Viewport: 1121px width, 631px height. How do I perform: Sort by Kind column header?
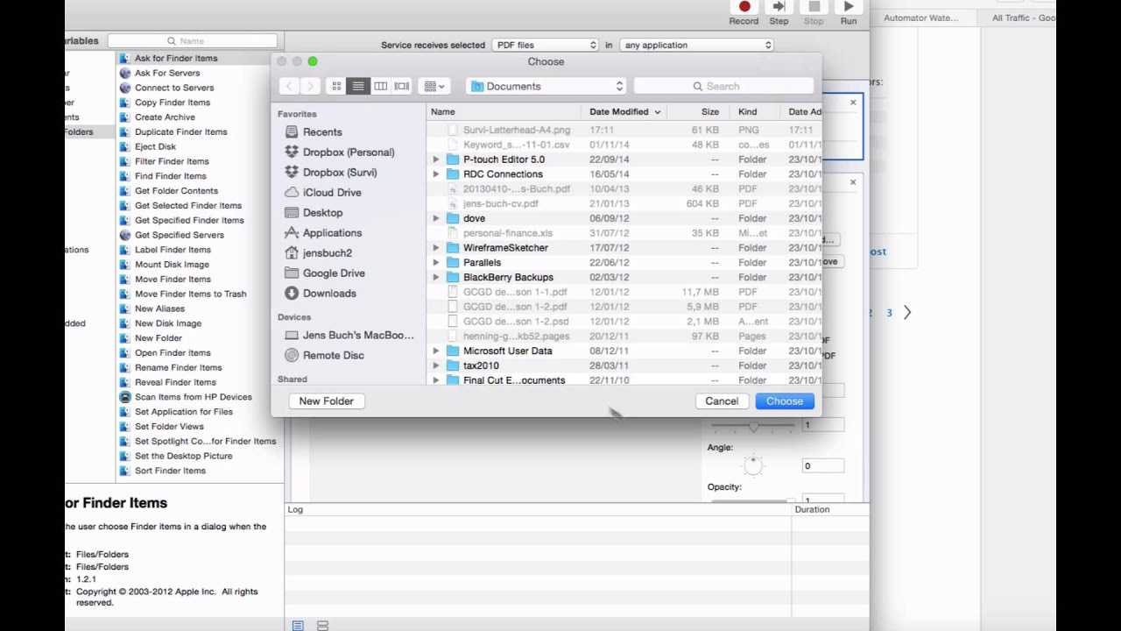pos(755,112)
